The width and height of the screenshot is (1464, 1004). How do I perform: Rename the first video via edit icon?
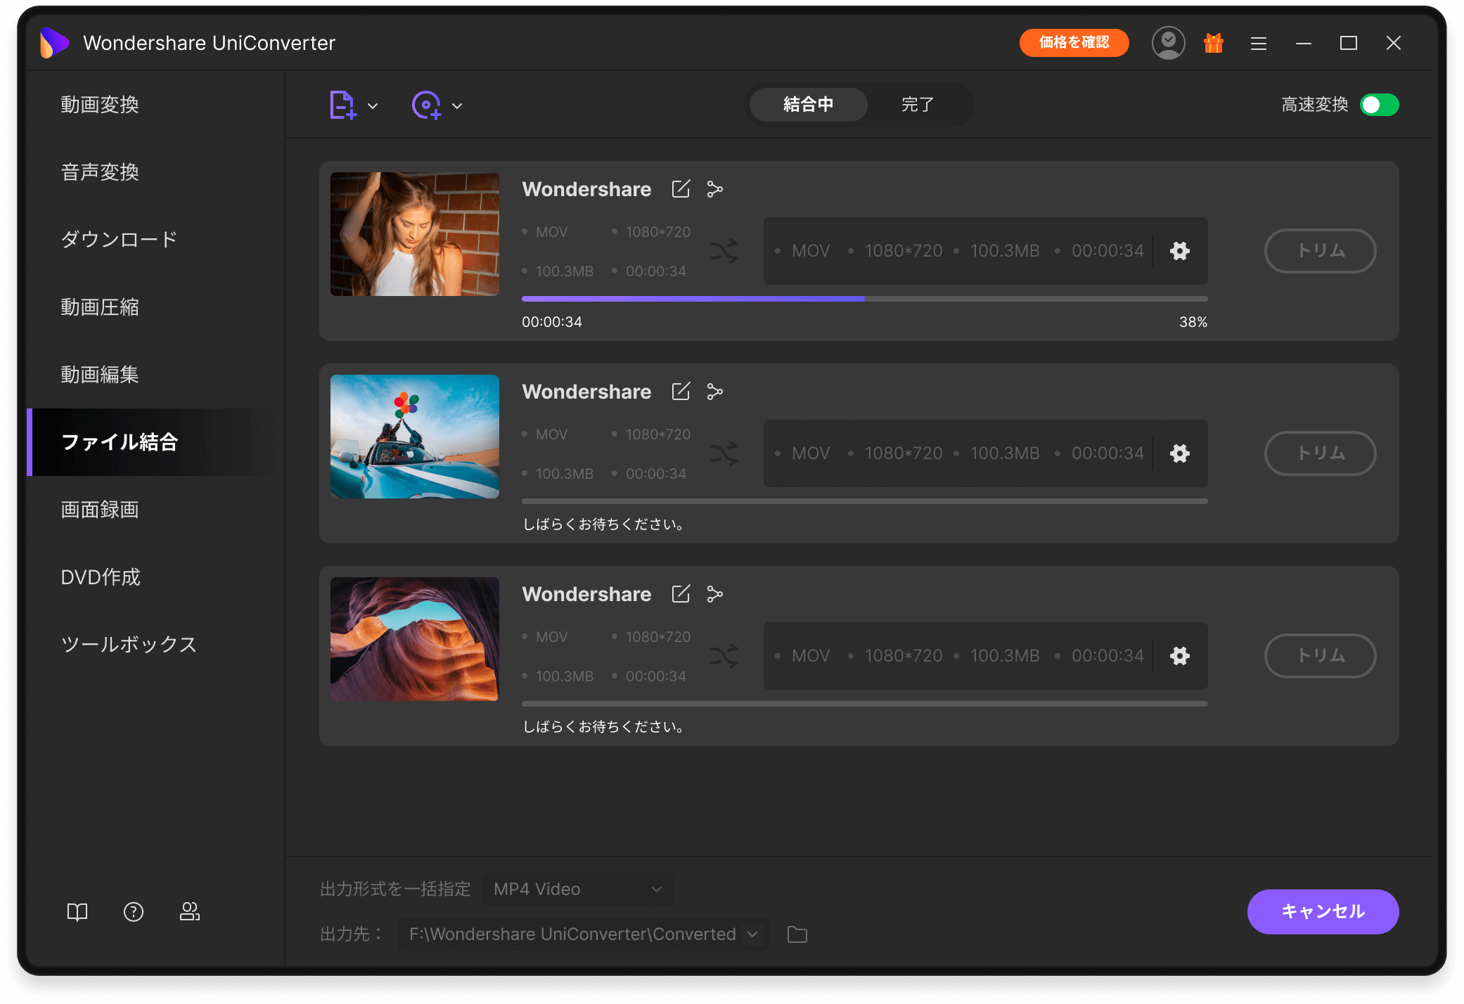point(681,189)
